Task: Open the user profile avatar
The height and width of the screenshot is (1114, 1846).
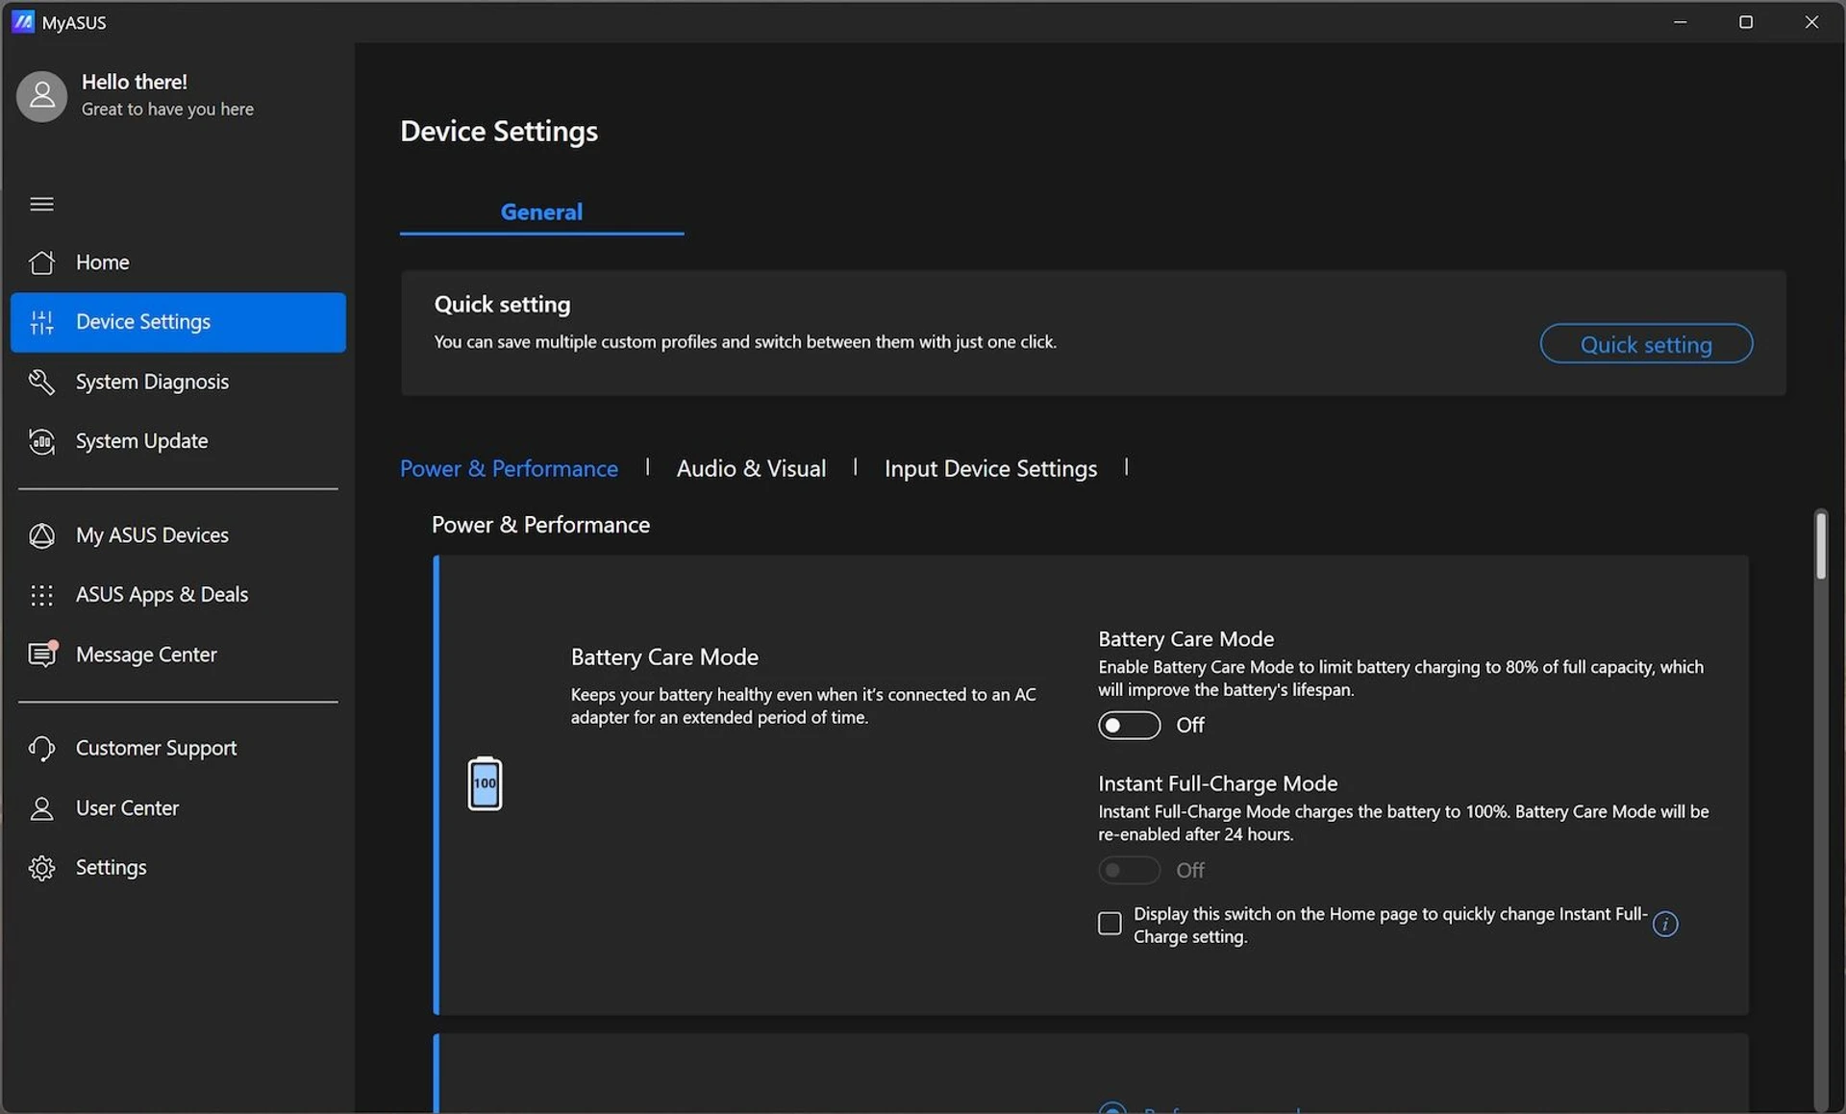Action: click(41, 96)
